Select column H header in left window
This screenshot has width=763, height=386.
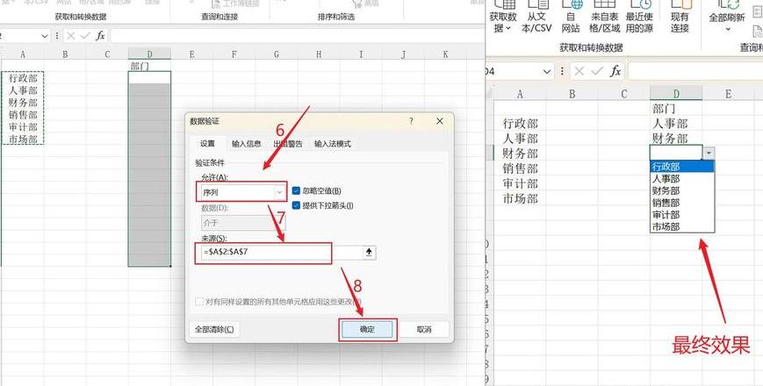(x=318, y=54)
